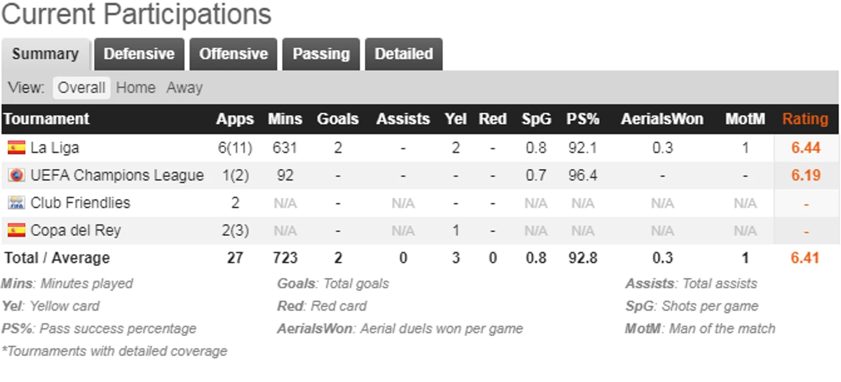Switch to the Defensive tab

tap(139, 54)
